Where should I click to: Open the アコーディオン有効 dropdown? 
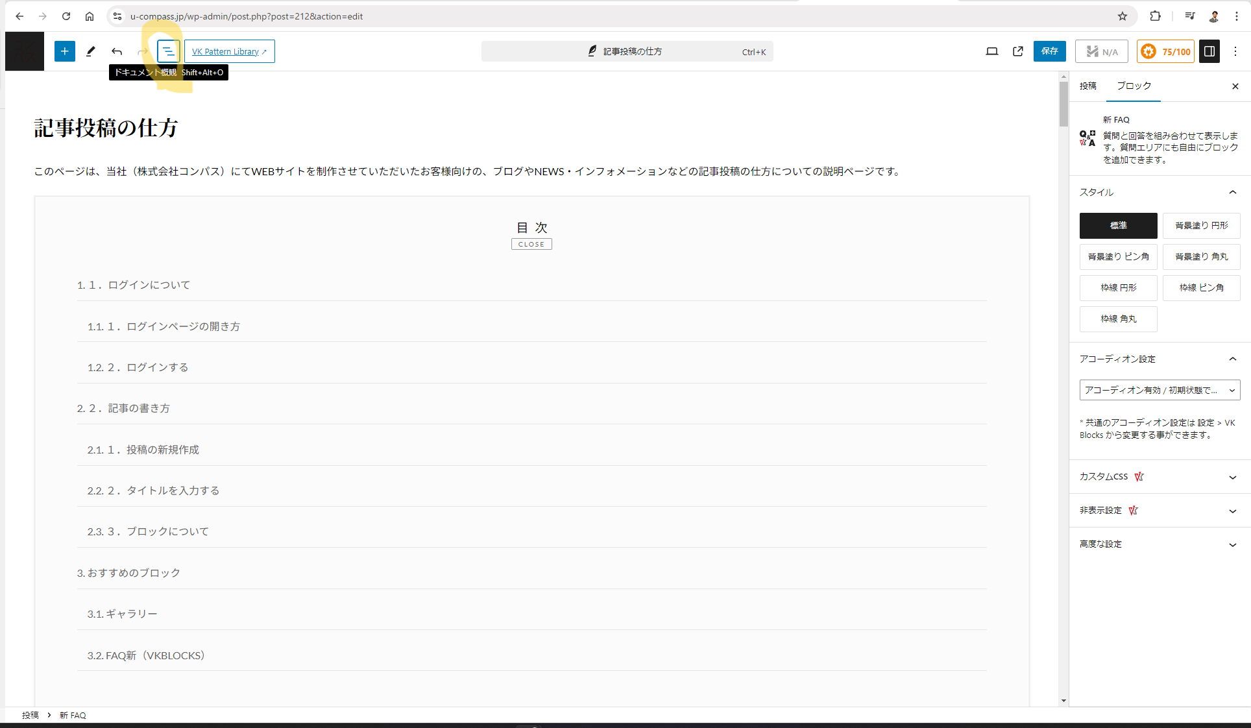(1160, 390)
